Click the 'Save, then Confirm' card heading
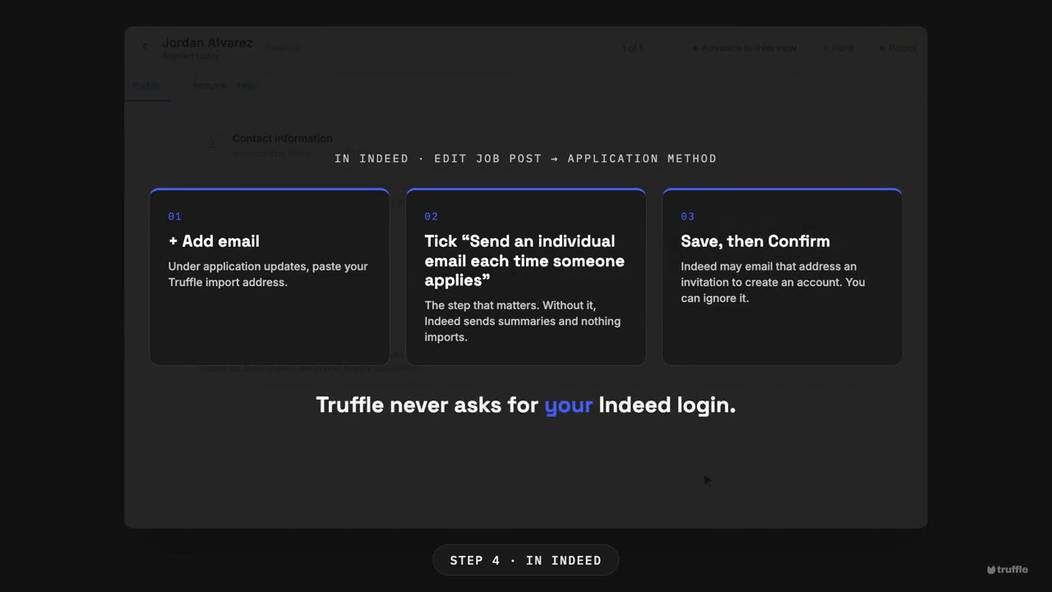 point(755,241)
